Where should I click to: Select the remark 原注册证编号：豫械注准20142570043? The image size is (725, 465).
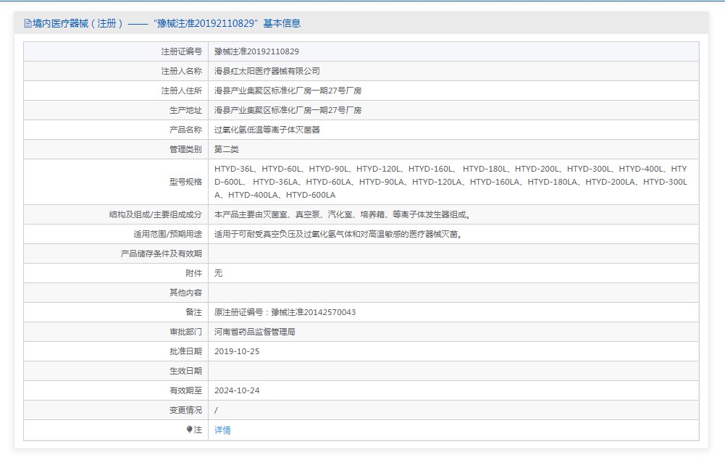(x=285, y=312)
